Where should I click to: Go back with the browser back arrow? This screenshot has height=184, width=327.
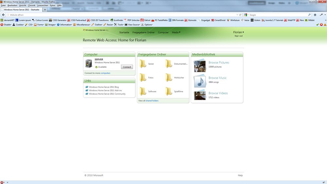3,15
